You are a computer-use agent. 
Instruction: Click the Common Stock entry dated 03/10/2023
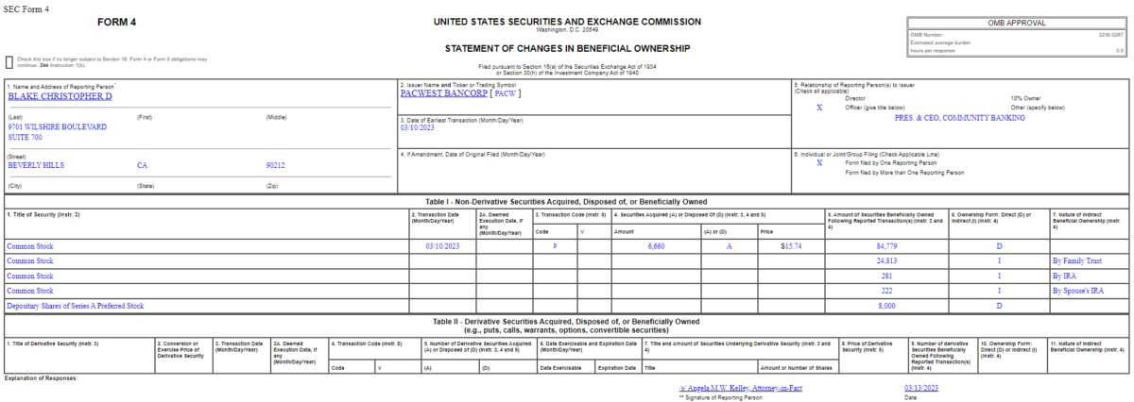click(30, 246)
